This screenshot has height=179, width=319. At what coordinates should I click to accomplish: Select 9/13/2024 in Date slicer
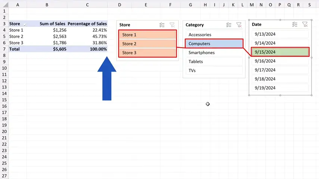click(x=280, y=34)
